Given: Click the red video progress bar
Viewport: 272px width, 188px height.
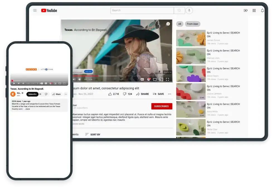Looking at the screenshot, I should click(x=86, y=76).
